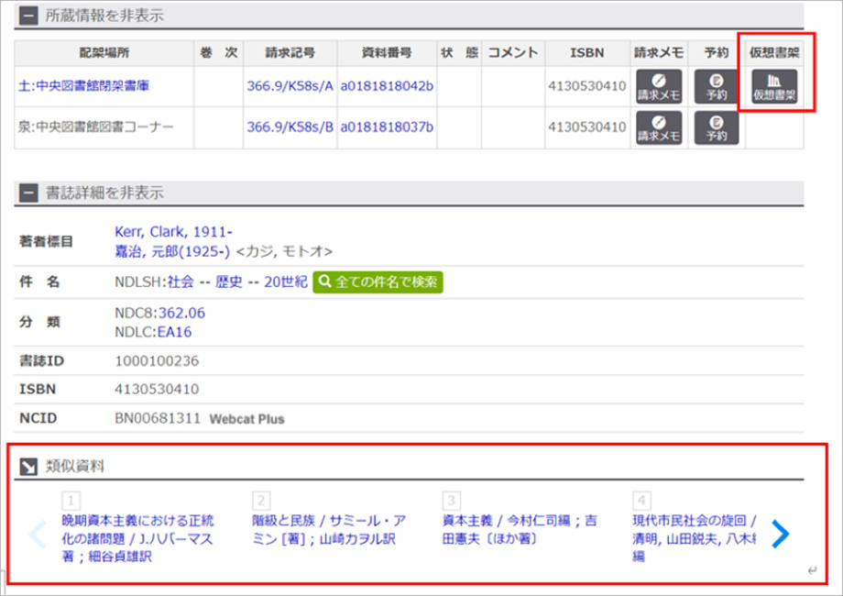Open virtual bookshelf (仮想書架) icon button
Viewport: 843px width, 596px height.
[774, 86]
